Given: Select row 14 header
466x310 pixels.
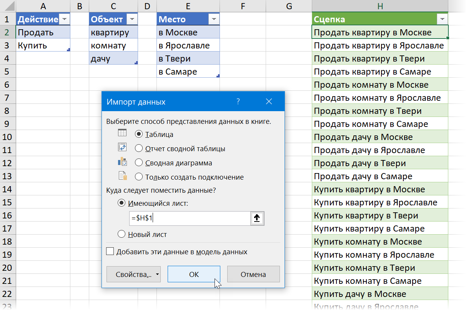Looking at the screenshot, I should [x=8, y=189].
